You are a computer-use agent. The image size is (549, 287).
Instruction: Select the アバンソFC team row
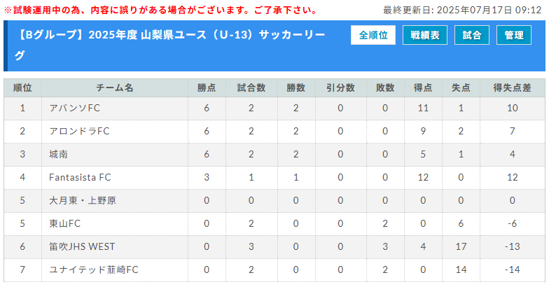(x=274, y=108)
